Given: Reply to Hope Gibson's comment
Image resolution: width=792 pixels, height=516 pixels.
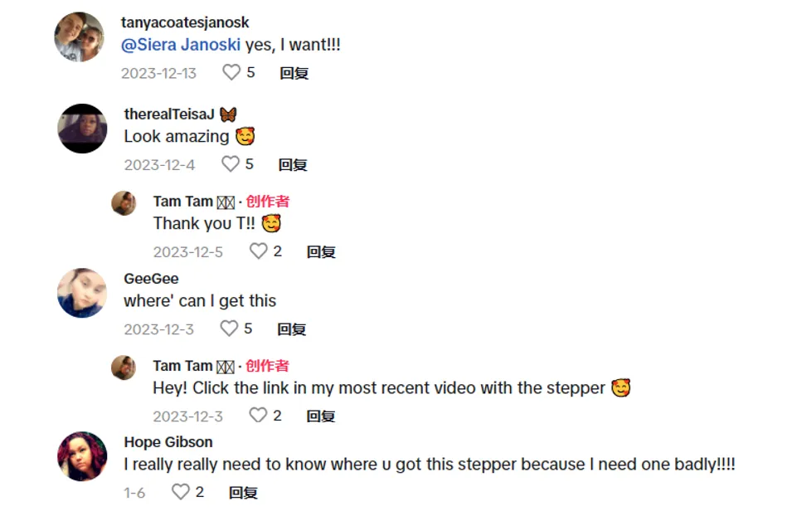Looking at the screenshot, I should 243,493.
